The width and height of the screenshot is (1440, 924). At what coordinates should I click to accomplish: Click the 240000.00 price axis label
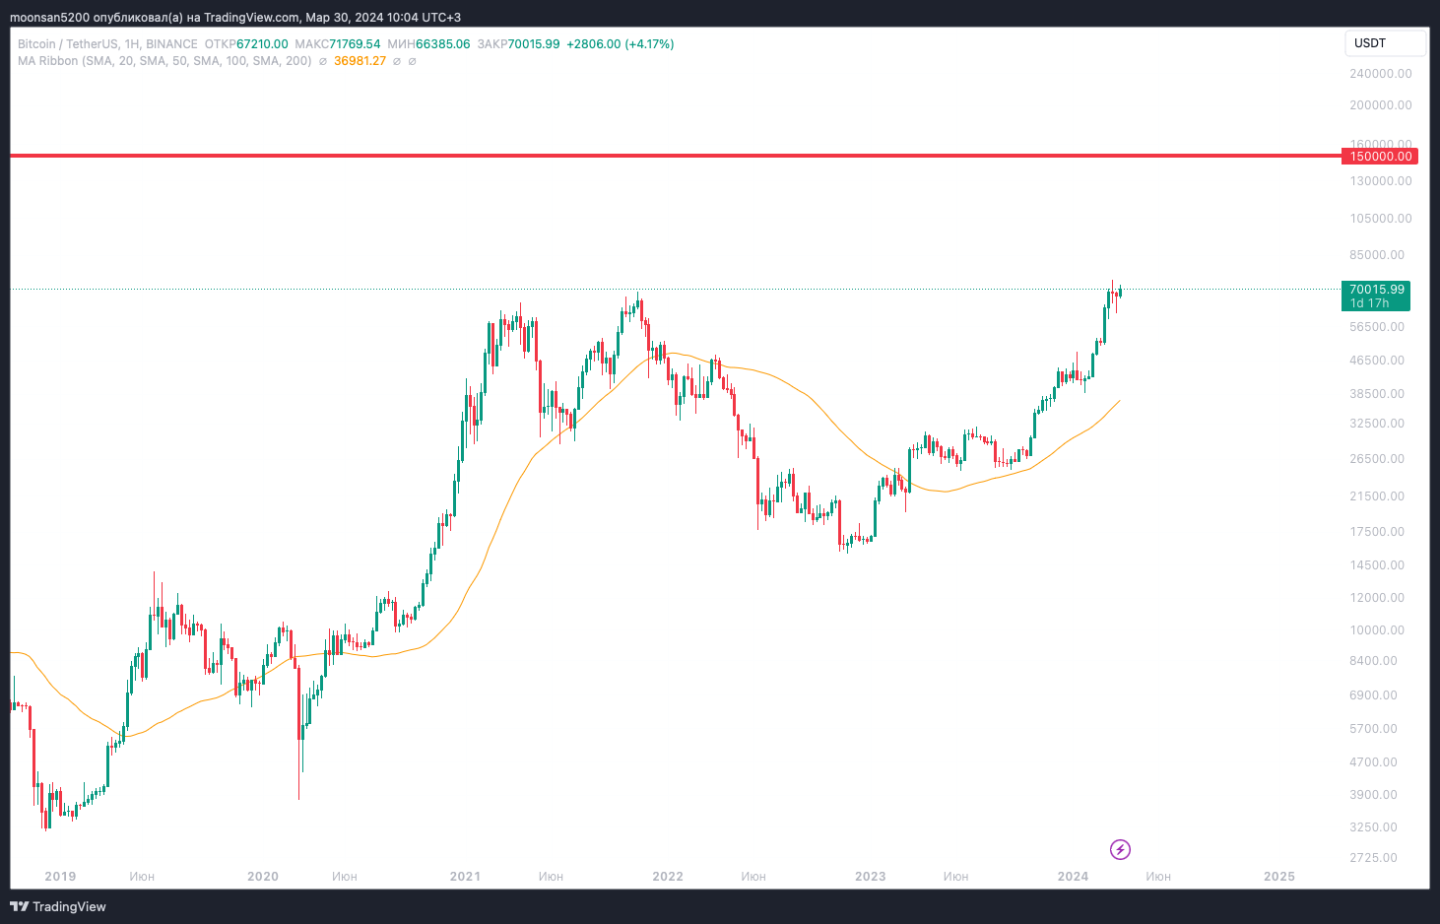tap(1381, 74)
